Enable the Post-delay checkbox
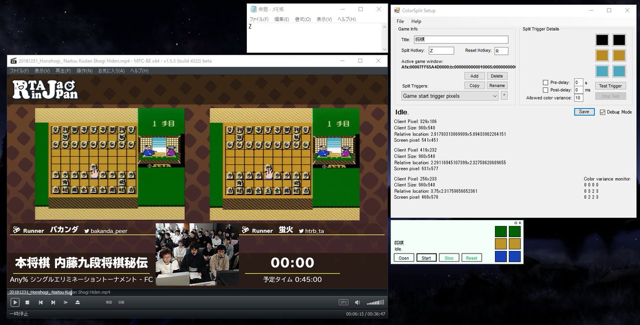The height and width of the screenshot is (325, 640). [x=546, y=90]
